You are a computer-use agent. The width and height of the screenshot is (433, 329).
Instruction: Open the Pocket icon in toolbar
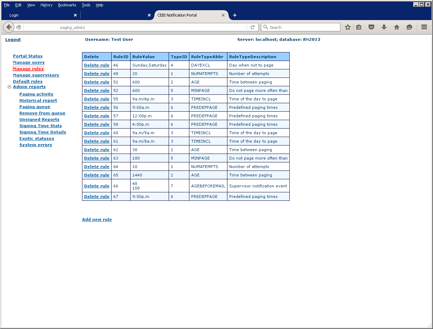(371, 27)
